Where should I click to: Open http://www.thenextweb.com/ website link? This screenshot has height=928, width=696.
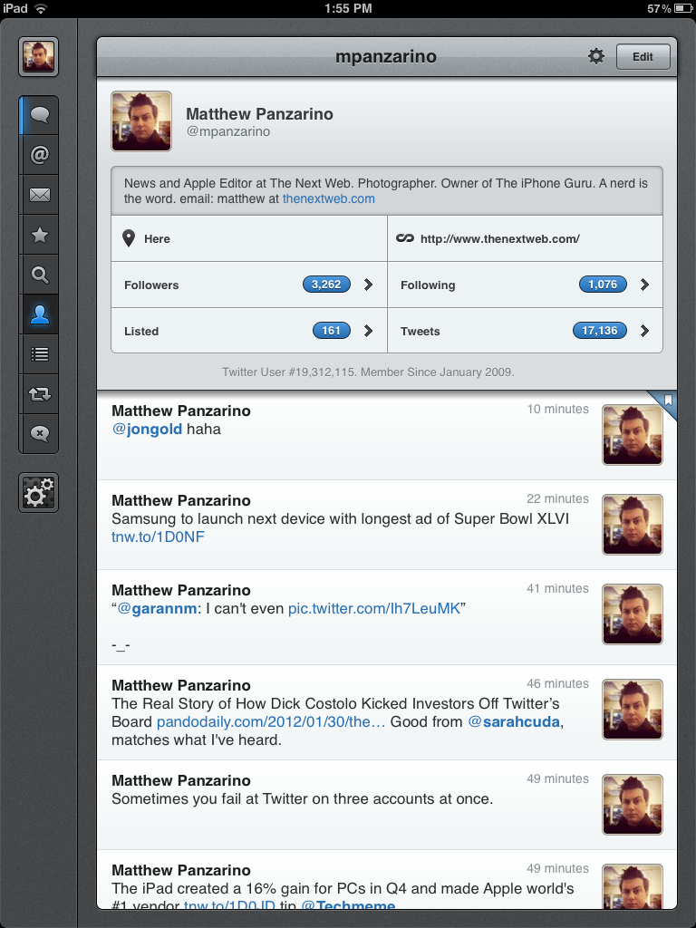pos(500,239)
